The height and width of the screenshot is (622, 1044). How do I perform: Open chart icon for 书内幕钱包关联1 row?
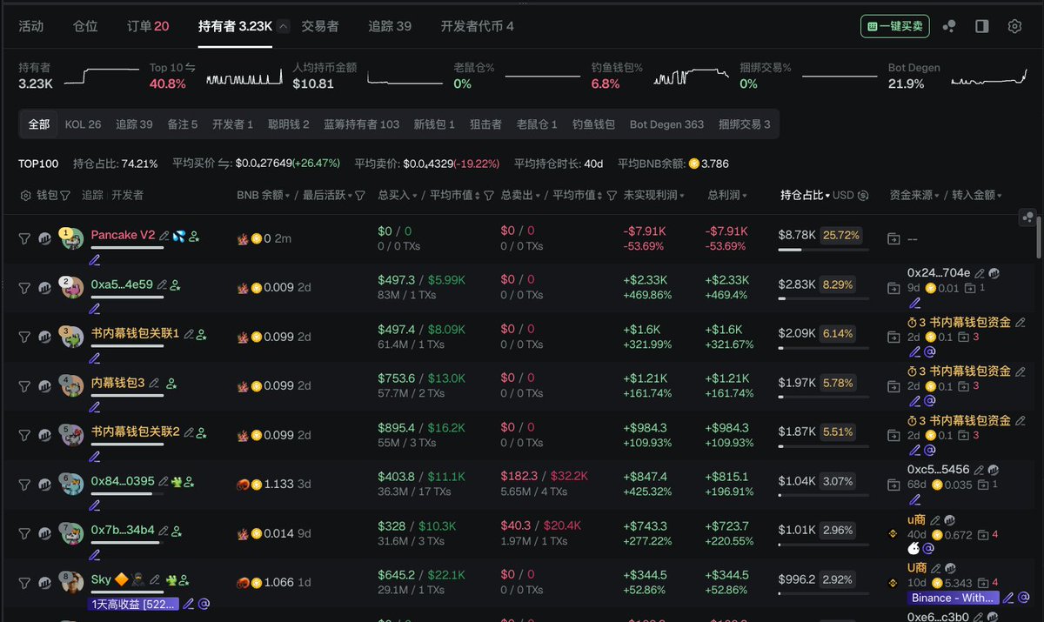[x=43, y=337]
